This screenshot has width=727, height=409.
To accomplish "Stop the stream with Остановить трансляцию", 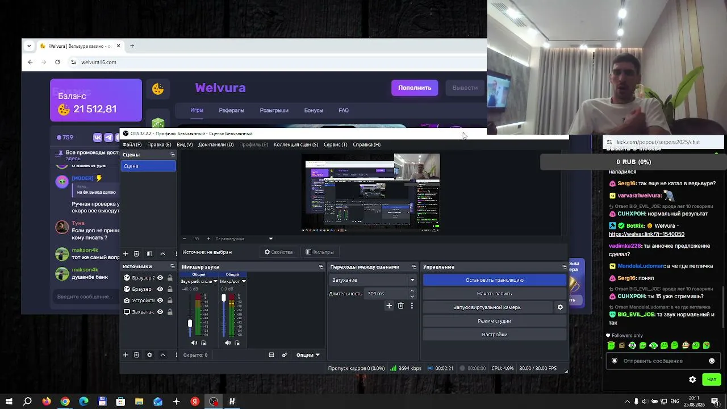I will tap(495, 280).
